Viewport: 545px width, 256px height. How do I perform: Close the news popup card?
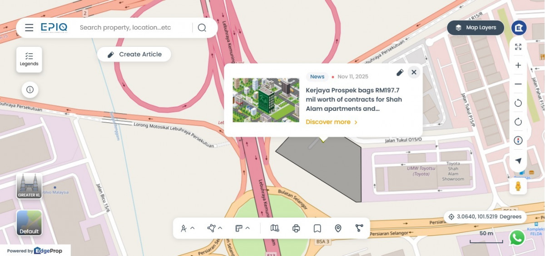(414, 72)
